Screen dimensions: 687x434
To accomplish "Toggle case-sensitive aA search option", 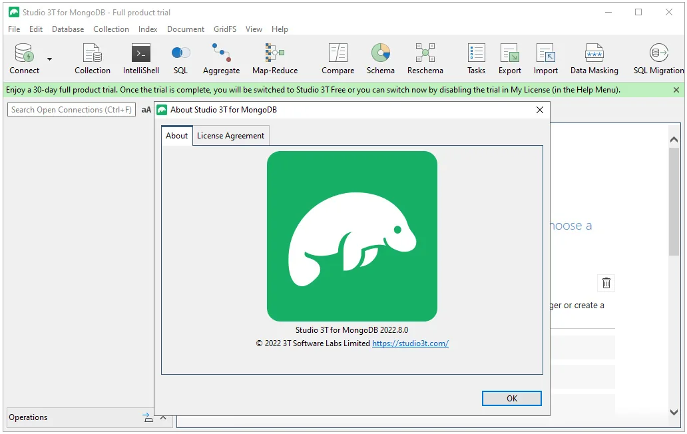I will 146,110.
